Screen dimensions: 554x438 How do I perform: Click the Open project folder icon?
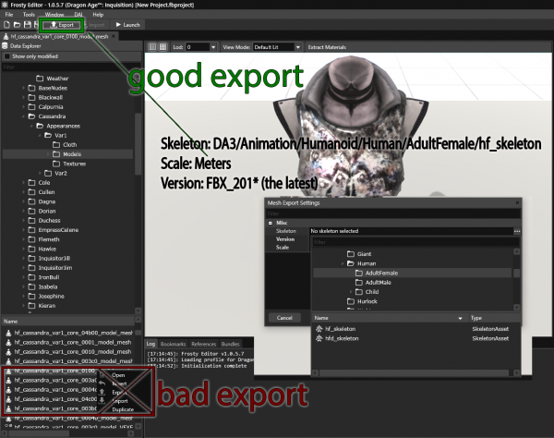pyautogui.click(x=17, y=25)
